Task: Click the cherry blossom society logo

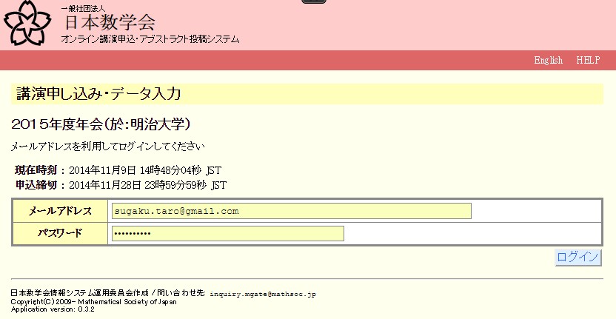Action: click(29, 24)
